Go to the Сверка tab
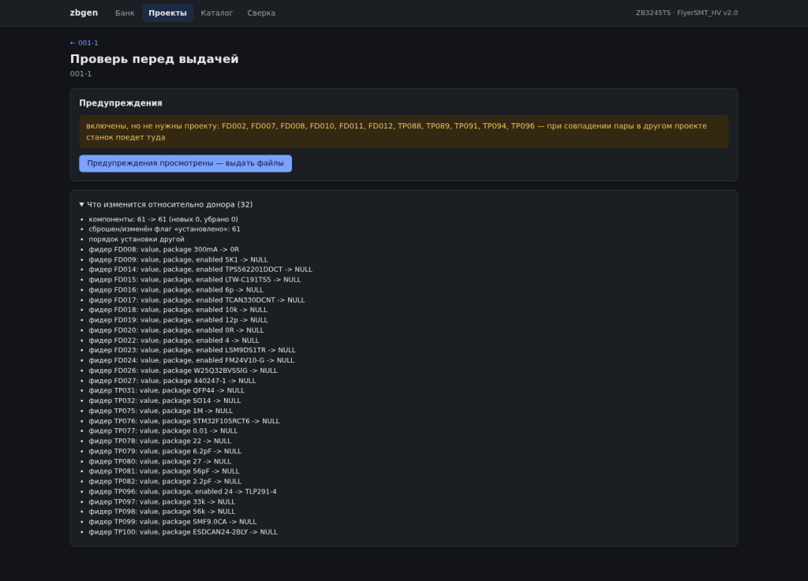The height and width of the screenshot is (581, 808). click(x=261, y=13)
